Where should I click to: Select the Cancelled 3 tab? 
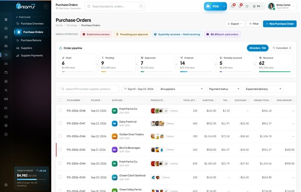(x=282, y=48)
